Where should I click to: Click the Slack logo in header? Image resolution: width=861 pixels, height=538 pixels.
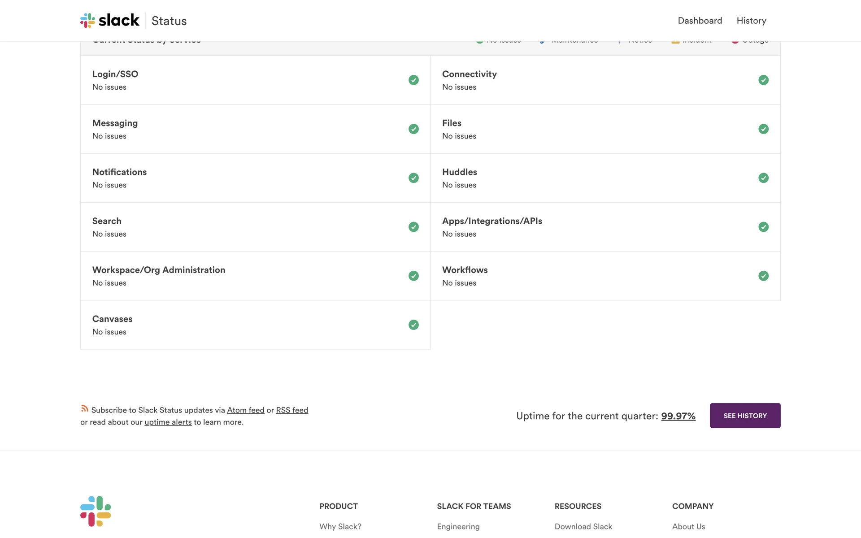click(x=110, y=20)
